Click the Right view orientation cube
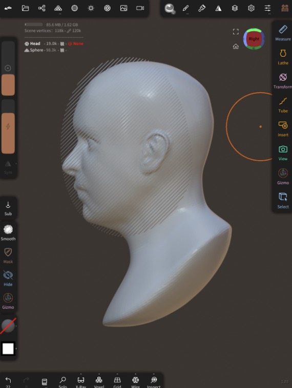The width and height of the screenshot is (292, 388). 254,39
